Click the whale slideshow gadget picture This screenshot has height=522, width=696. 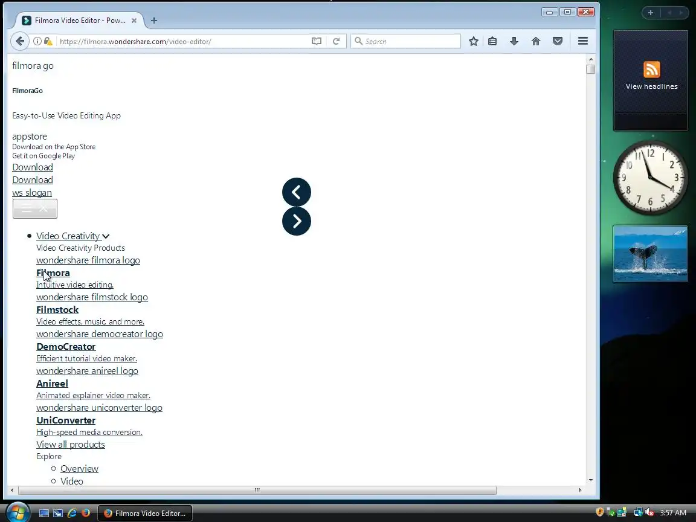point(650,254)
